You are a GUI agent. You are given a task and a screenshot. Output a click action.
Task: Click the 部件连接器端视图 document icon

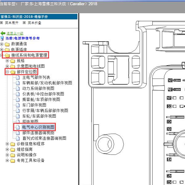click(x=18, y=133)
